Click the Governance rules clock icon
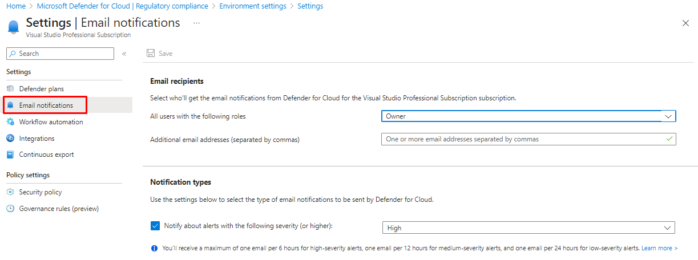This screenshot has height=260, width=698. click(x=10, y=209)
